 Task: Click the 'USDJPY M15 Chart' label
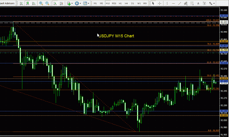117,36
